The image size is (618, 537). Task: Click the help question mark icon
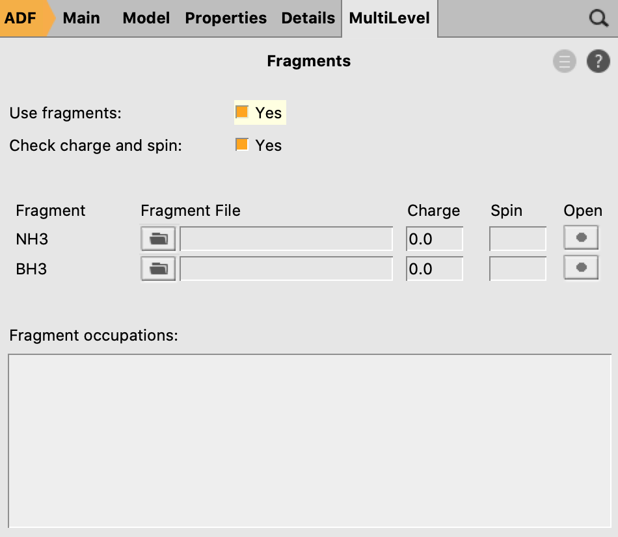point(598,61)
